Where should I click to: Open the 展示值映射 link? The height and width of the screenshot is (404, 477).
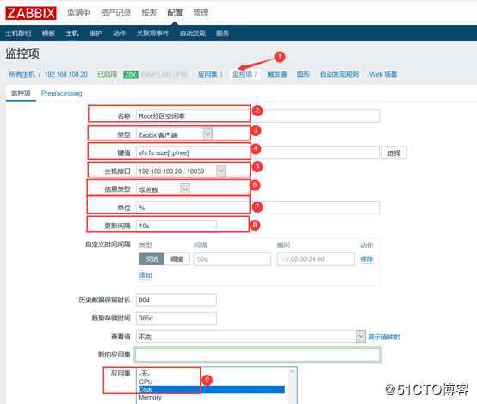point(384,337)
